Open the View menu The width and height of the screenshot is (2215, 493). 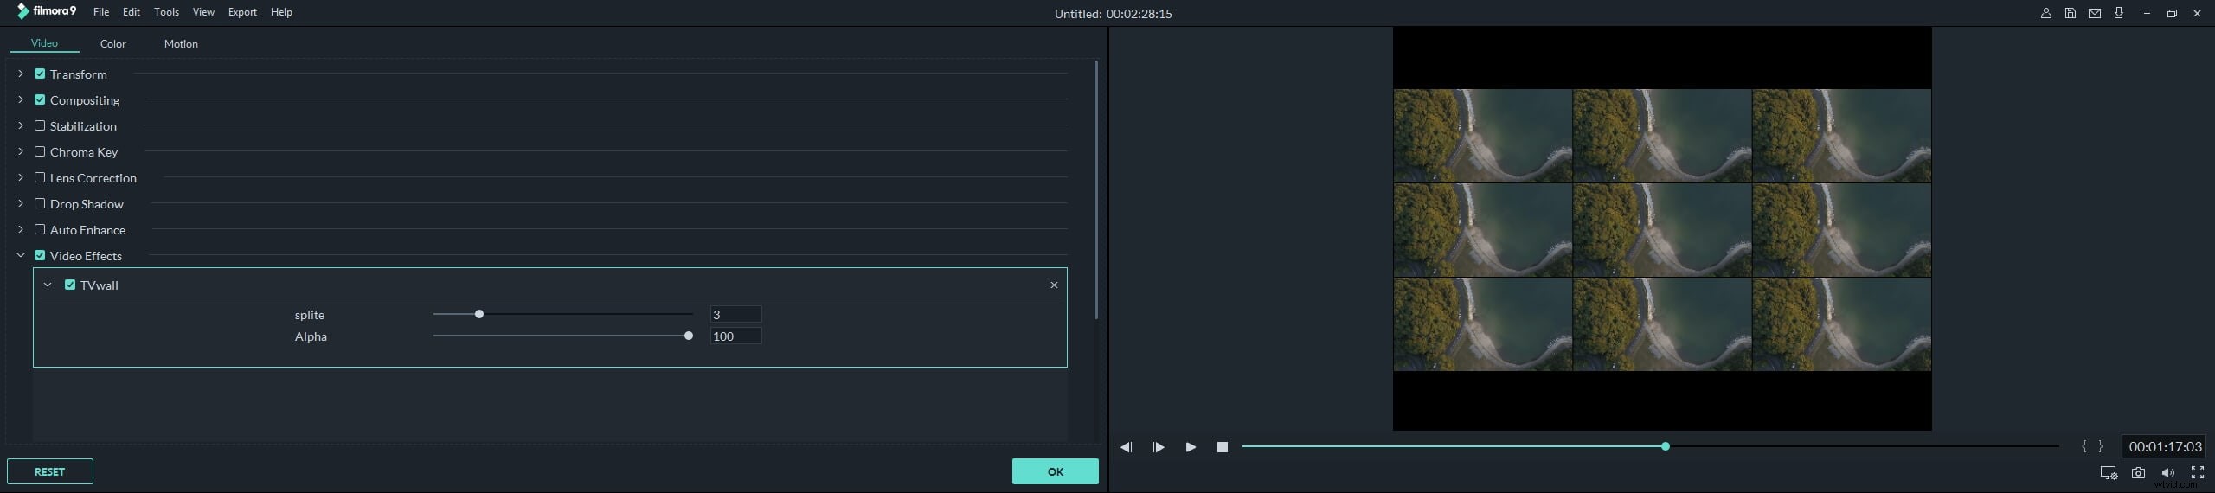[203, 12]
